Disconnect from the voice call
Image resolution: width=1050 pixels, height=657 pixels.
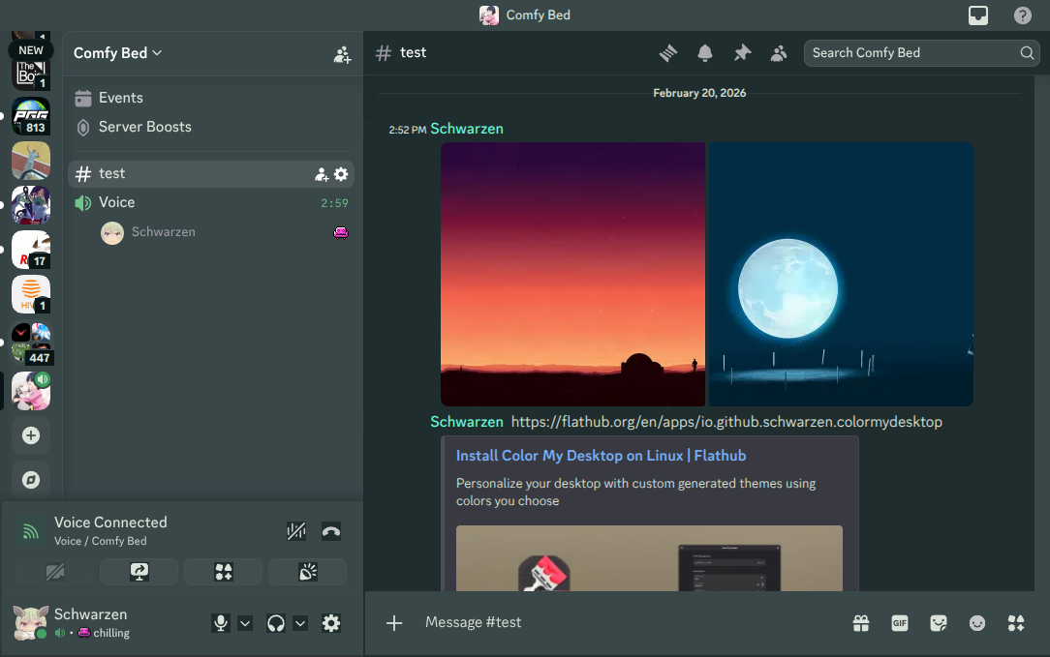331,531
